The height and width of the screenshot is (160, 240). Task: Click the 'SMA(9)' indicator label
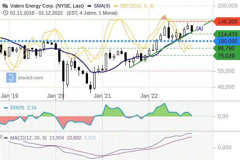102,6
